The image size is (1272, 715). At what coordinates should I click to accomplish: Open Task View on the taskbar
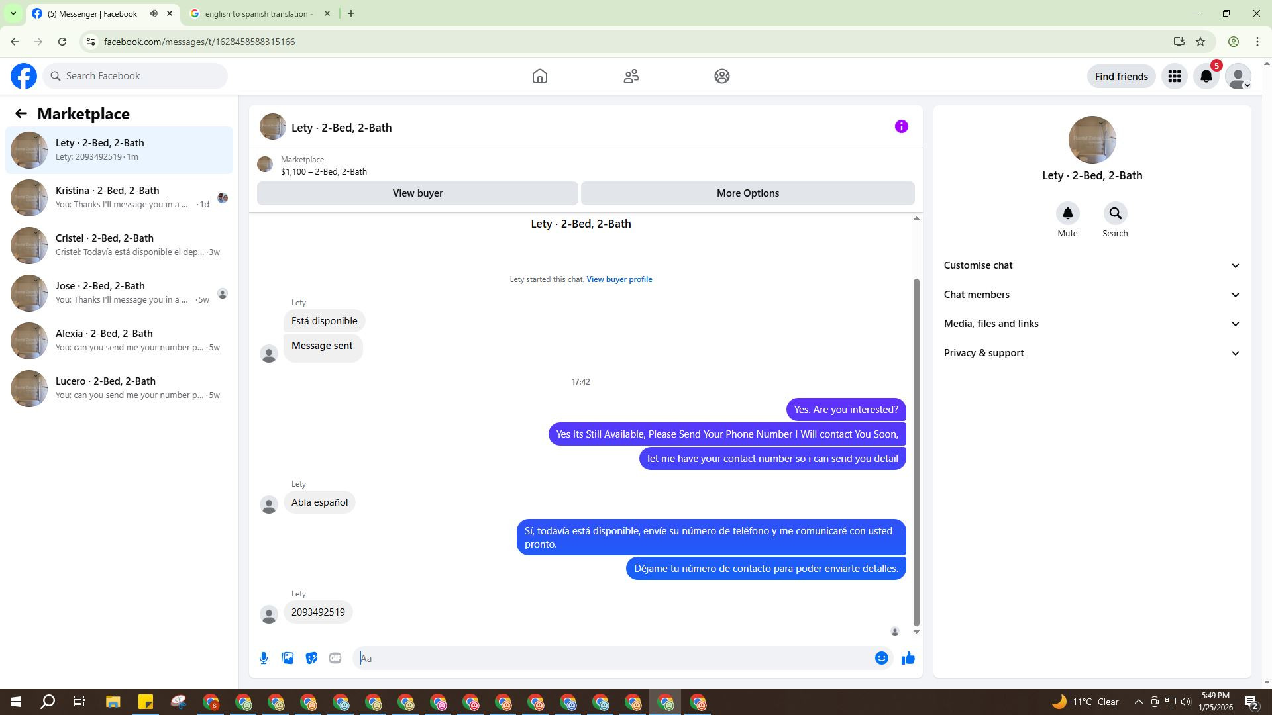coord(79,702)
